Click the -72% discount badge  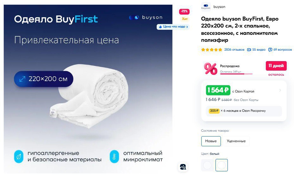click(x=184, y=11)
